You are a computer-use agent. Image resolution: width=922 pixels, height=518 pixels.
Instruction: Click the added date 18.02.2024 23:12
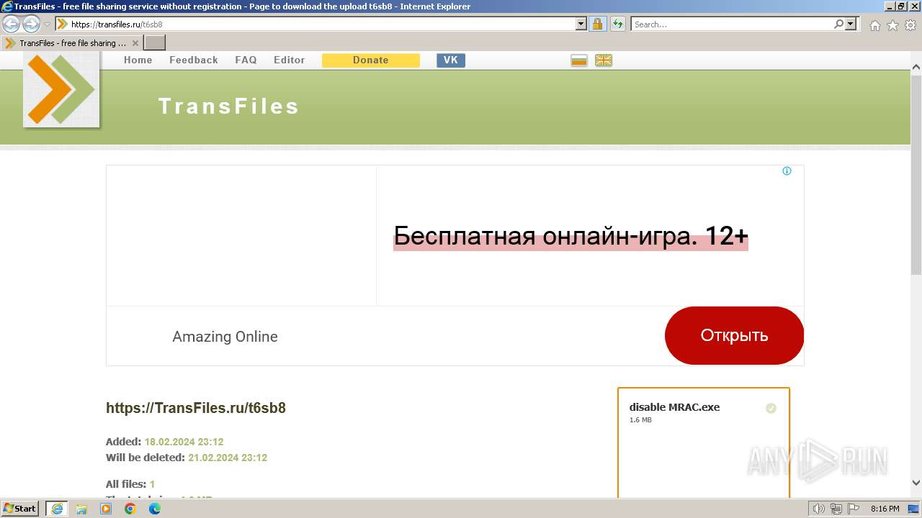coord(184,442)
